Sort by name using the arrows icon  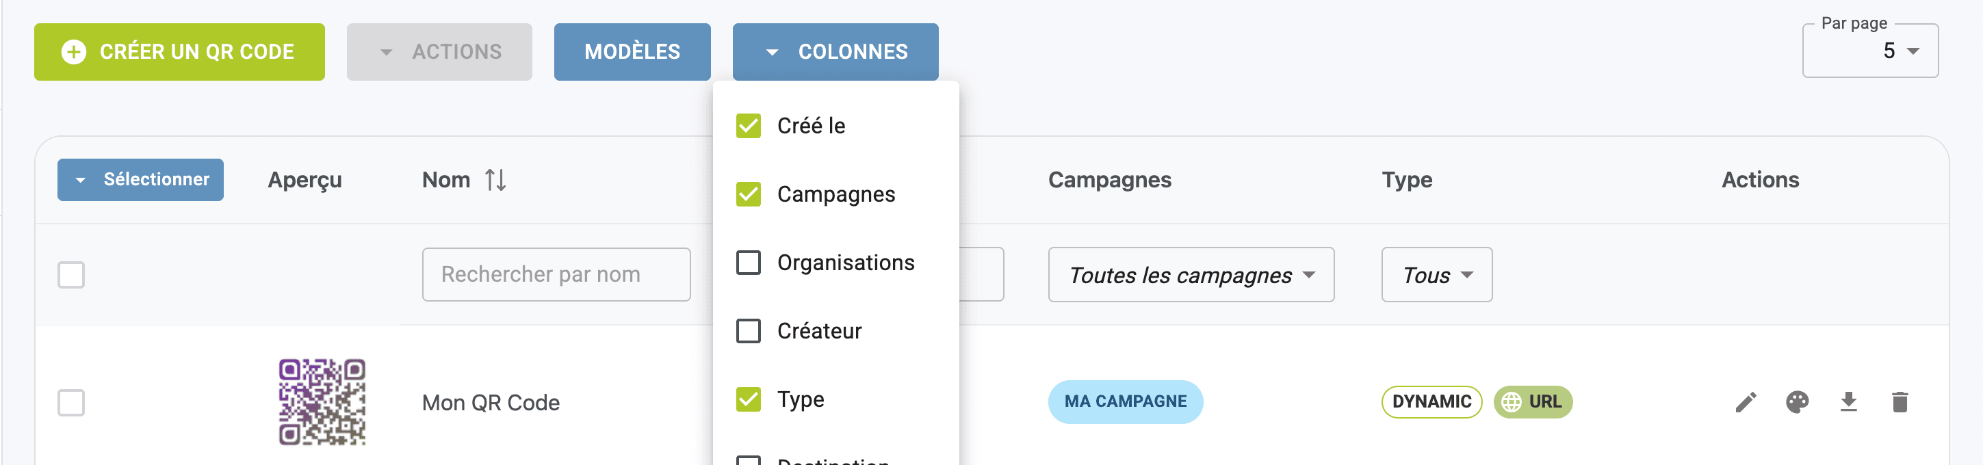(495, 180)
